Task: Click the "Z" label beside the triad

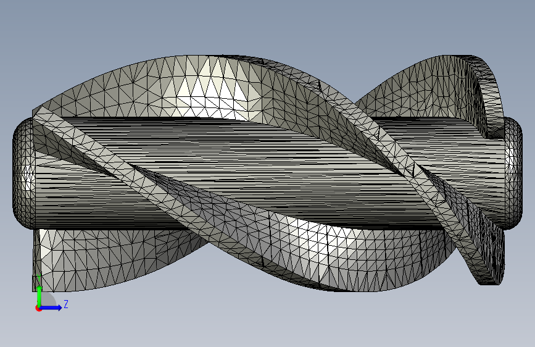Action: [x=66, y=304]
